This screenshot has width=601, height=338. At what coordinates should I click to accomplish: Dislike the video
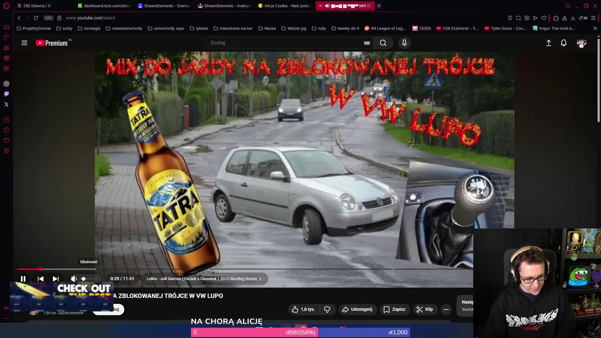(327, 309)
